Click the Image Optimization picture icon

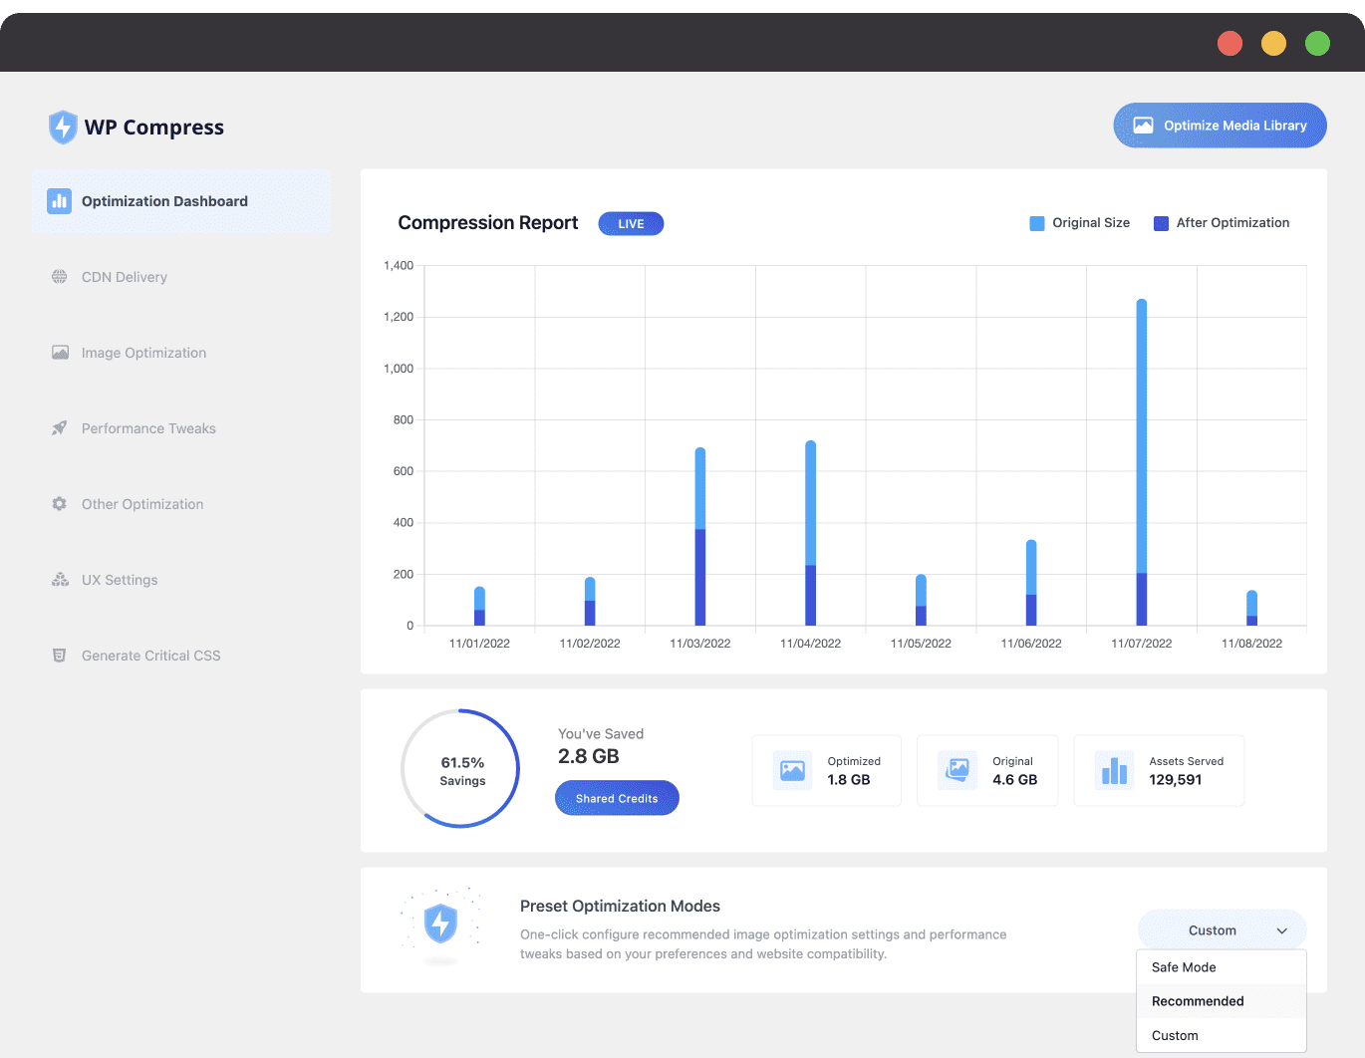click(60, 353)
